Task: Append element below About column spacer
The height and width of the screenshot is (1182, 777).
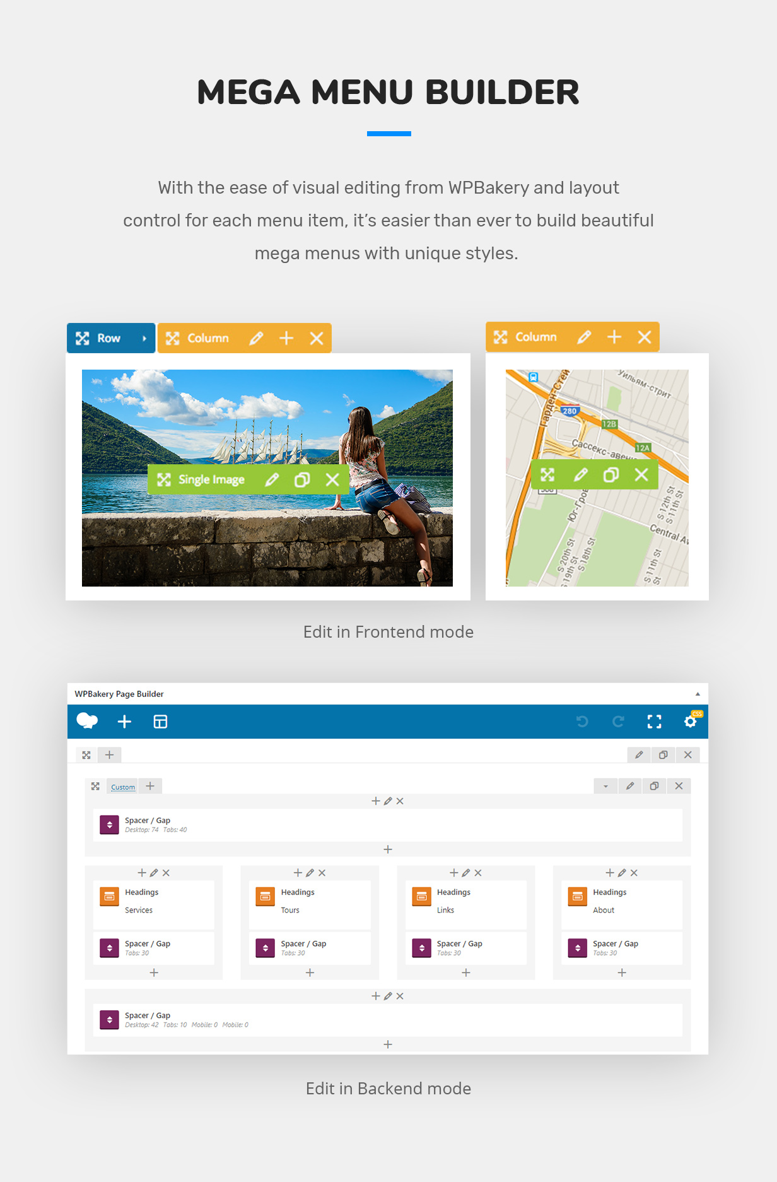Action: (x=622, y=973)
